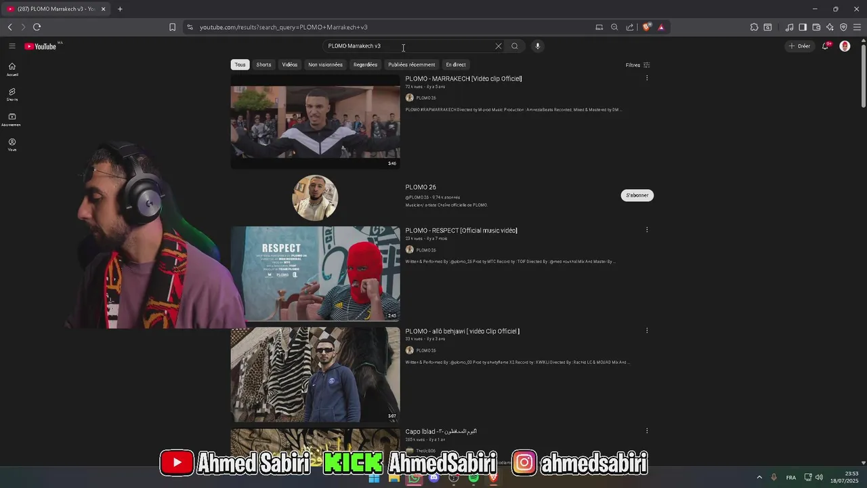This screenshot has width=867, height=488.
Task: Select the Shorts filter chip
Action: [x=263, y=64]
